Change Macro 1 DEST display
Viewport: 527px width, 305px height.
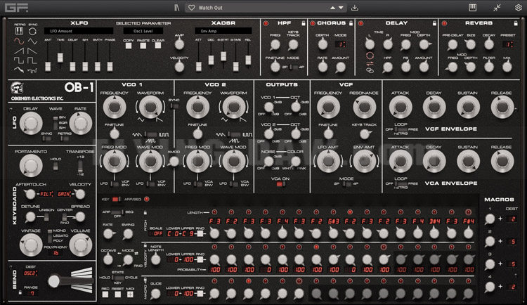click(x=512, y=219)
